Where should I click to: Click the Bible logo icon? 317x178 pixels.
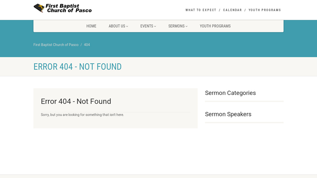pos(39,8)
